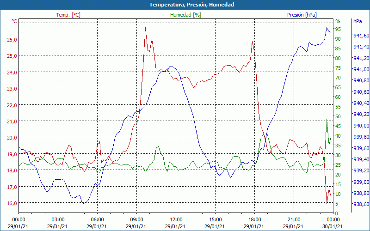Click the '75' humidity axis value
370x231 pixels.
(x=338, y=68)
